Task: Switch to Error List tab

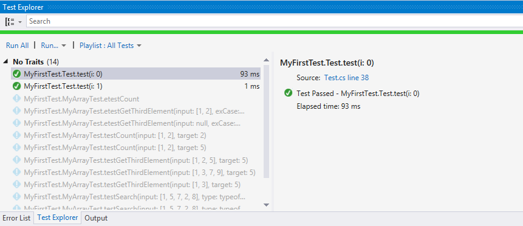Action: (x=16, y=218)
